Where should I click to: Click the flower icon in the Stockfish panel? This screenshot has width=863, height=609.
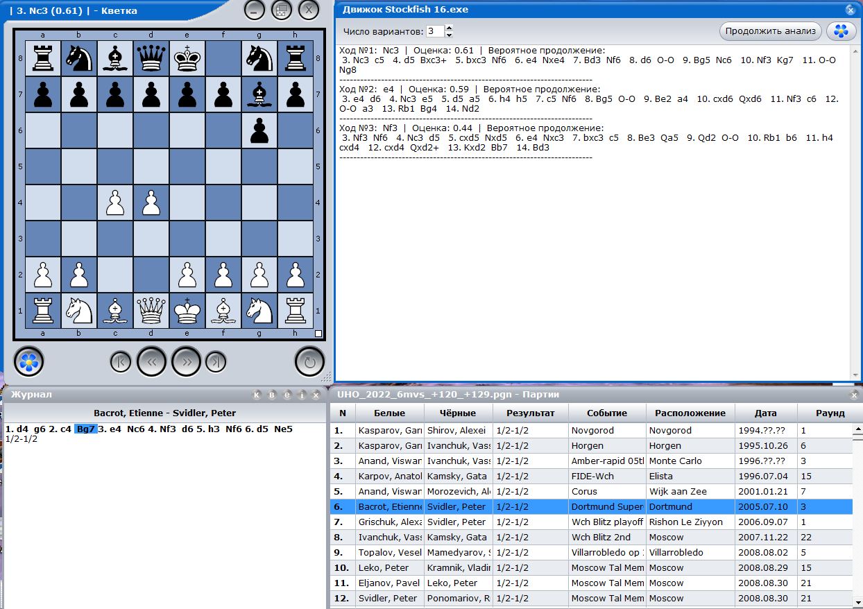point(841,31)
